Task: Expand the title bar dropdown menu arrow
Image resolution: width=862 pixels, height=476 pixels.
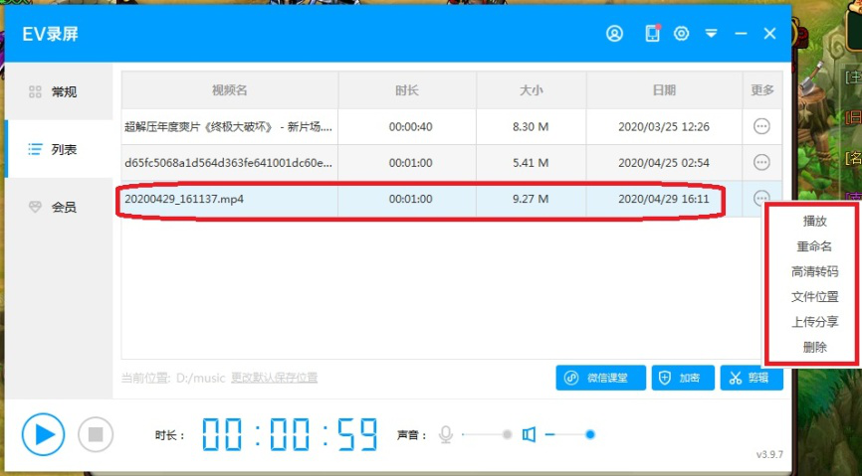Action: click(712, 34)
